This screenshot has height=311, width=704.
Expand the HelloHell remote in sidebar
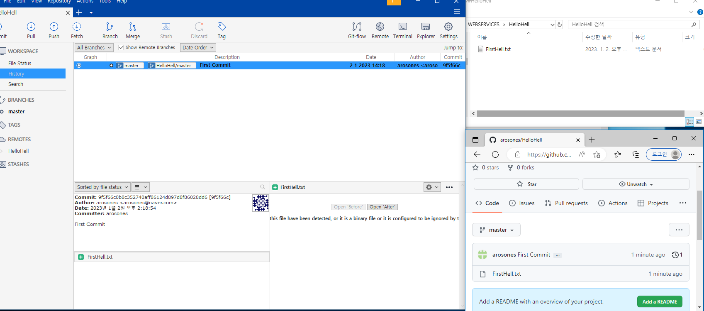pos(2,151)
